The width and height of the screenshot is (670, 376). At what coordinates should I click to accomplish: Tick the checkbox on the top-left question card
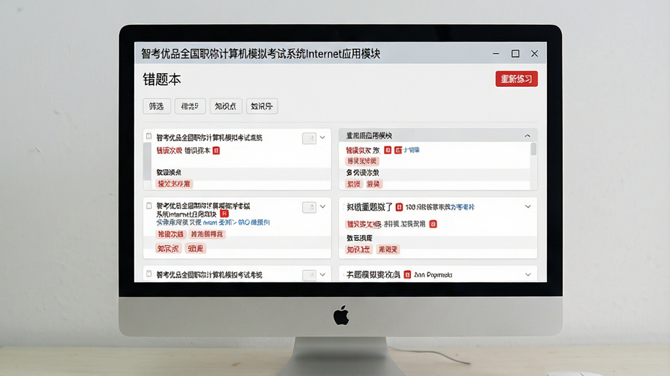[149, 136]
